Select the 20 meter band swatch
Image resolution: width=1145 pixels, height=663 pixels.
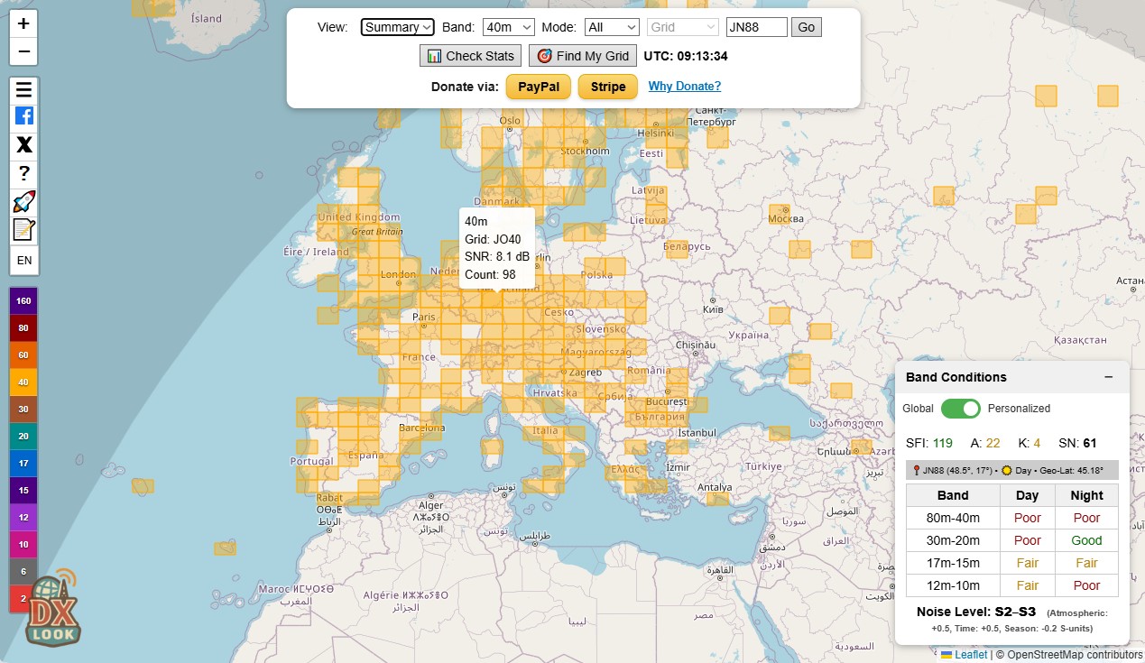click(x=23, y=437)
